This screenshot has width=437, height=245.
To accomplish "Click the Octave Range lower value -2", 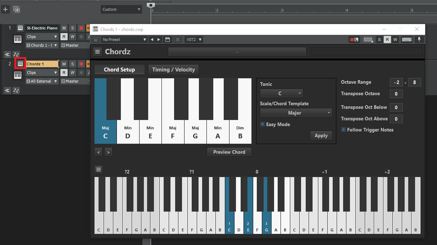I will (396, 82).
